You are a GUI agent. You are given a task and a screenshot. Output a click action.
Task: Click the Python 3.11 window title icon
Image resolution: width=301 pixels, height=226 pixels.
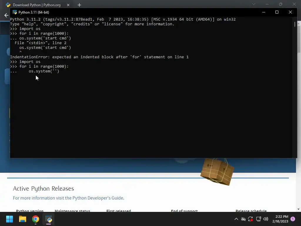[15, 12]
